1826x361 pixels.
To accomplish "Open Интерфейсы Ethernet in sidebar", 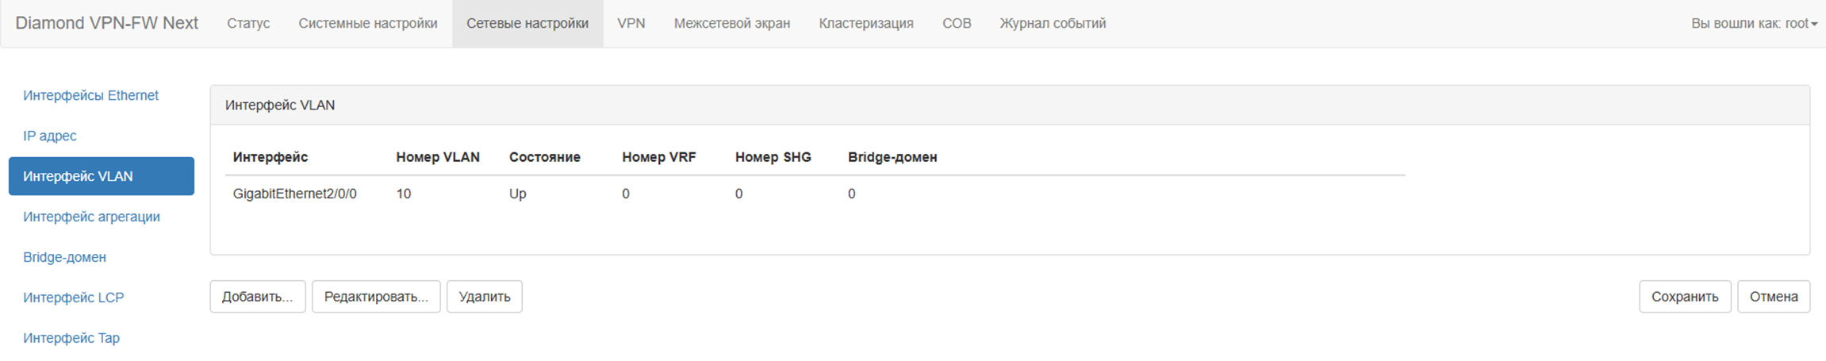I will [90, 95].
